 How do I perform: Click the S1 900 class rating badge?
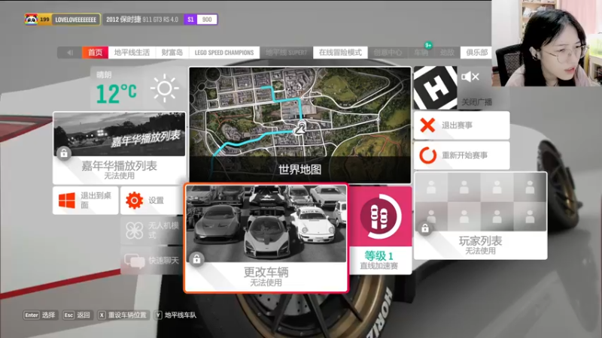[201, 20]
